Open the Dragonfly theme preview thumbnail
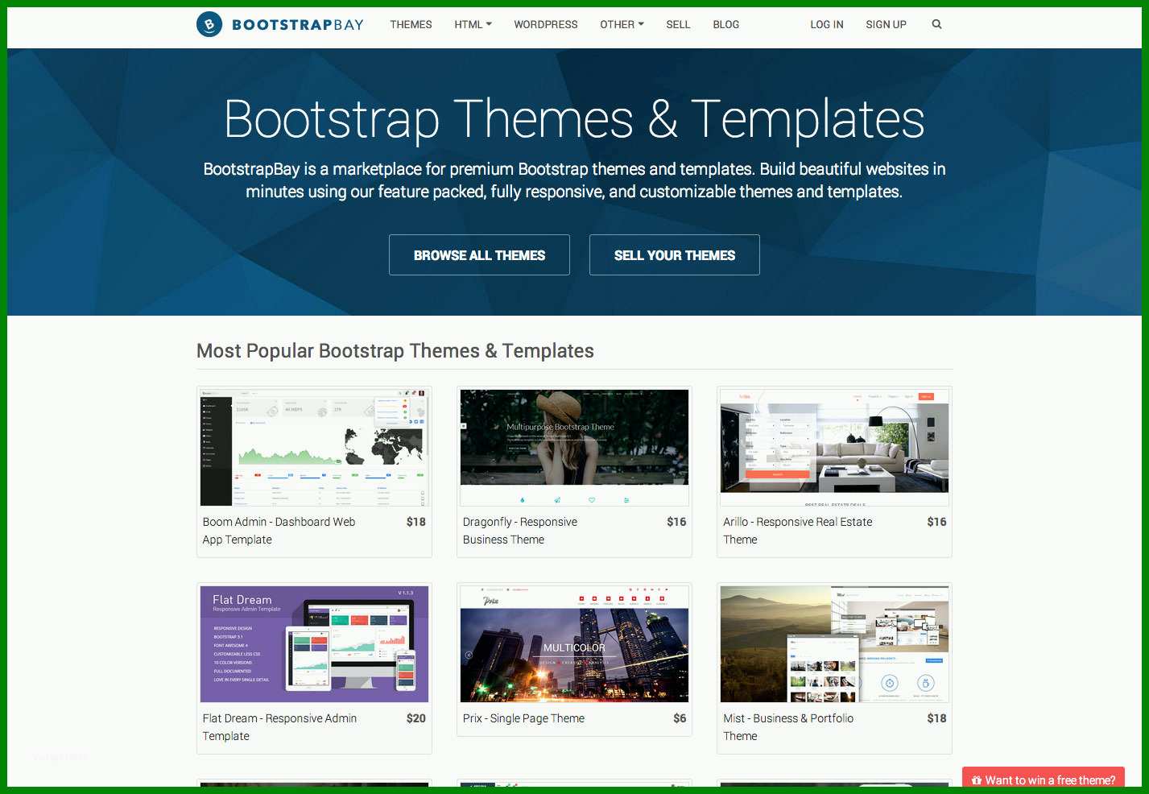 click(574, 448)
